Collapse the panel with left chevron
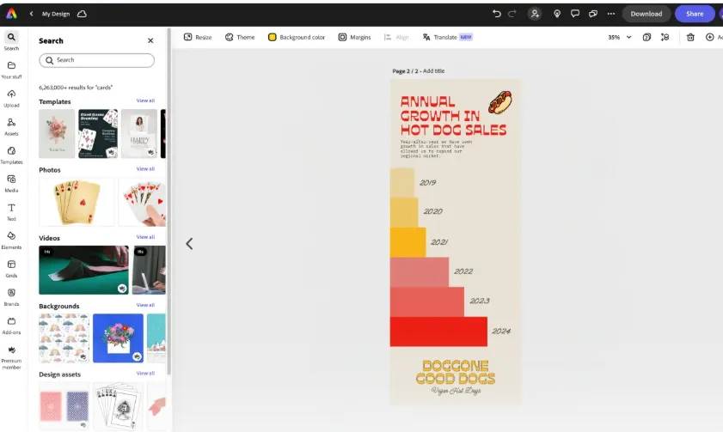Viewport: 723px width, 432px height. pyautogui.click(x=189, y=244)
